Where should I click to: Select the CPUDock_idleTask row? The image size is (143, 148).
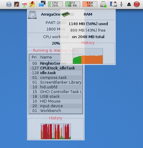tap(56, 68)
